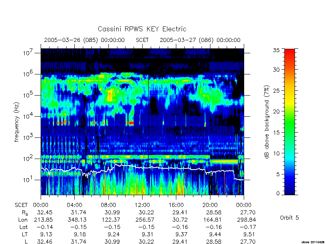Image resolution: width=325 pixels, height=244 pixels.
Task: Click the Lon row label
Action: pos(23,220)
